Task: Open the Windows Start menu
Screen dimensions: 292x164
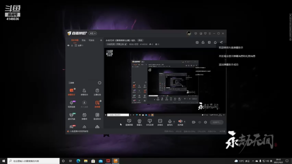Action: point(4,161)
